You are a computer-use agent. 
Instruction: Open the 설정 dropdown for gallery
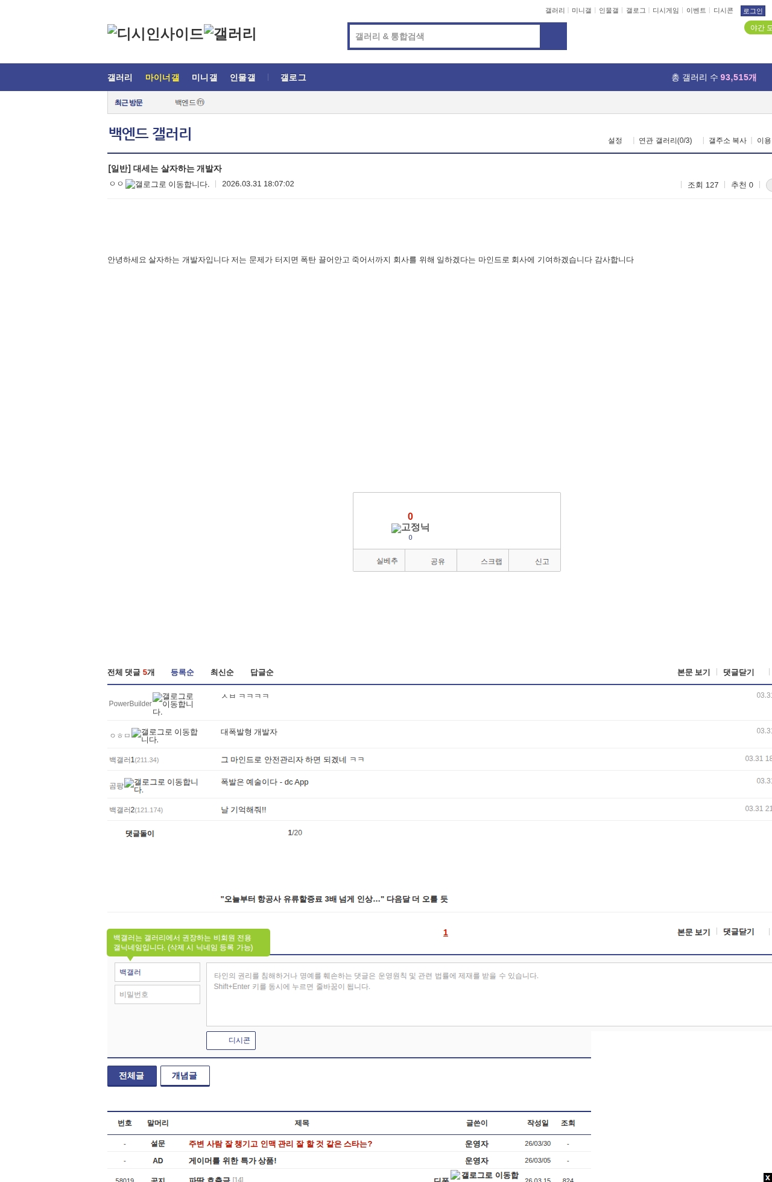click(615, 141)
